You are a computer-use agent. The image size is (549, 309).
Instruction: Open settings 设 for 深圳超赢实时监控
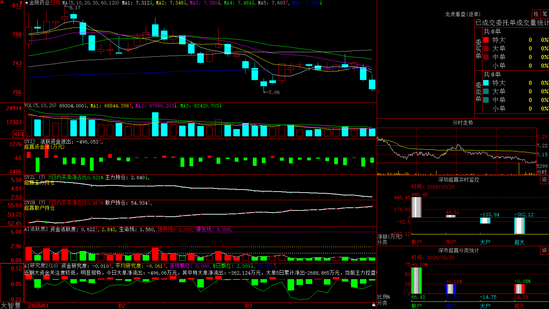[545, 180]
